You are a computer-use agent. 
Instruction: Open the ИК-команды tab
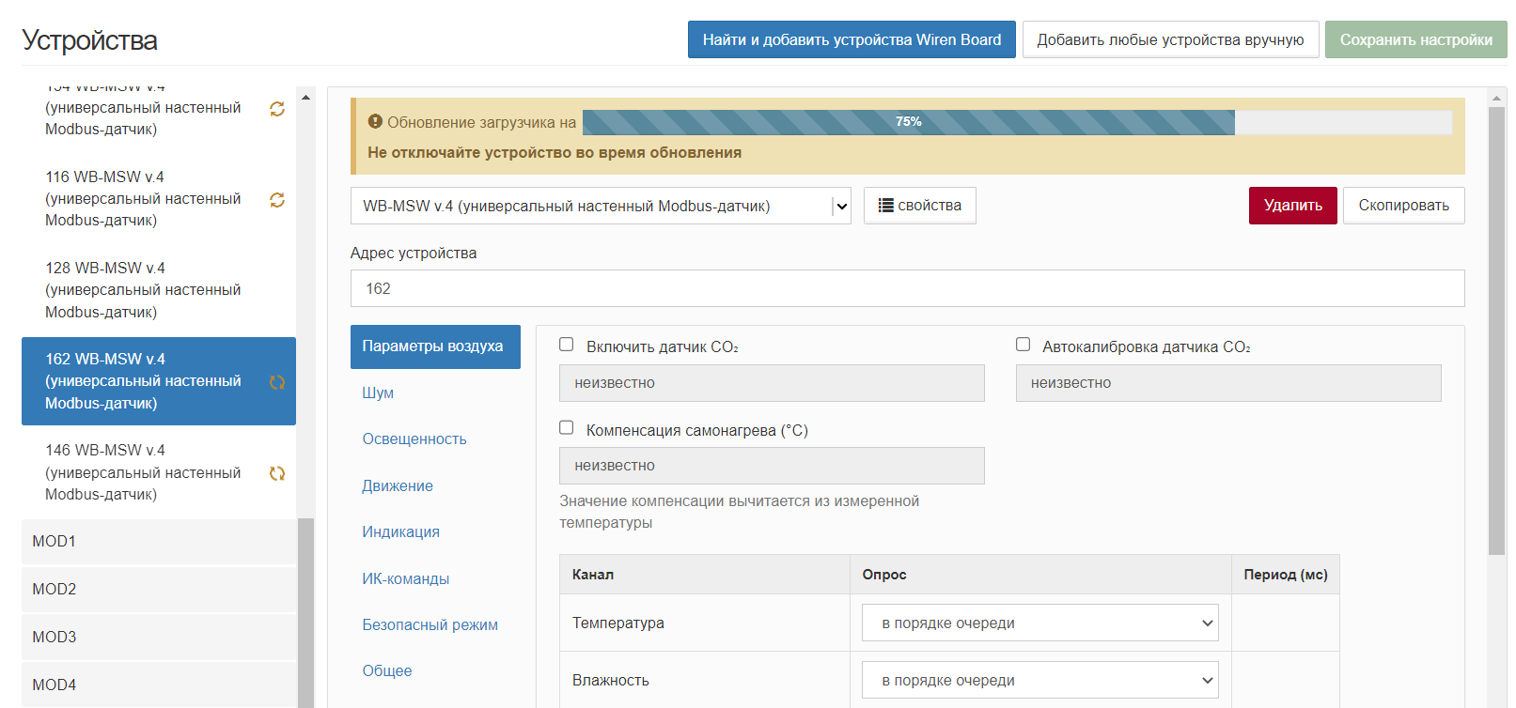tap(406, 579)
